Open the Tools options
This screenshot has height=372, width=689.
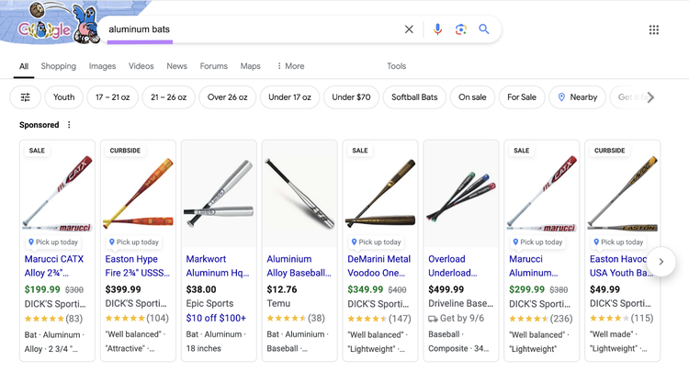pos(396,66)
